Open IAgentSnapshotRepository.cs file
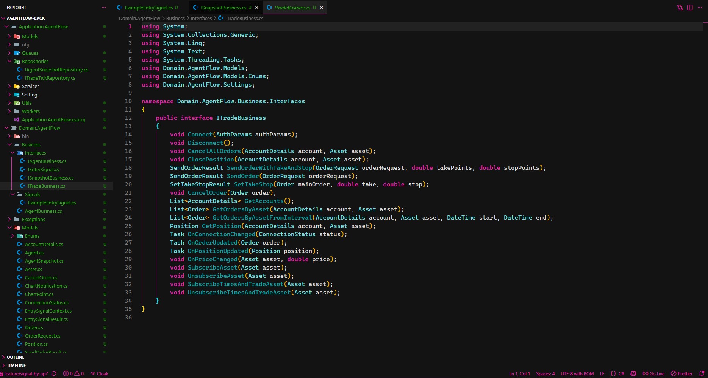 [x=56, y=70]
